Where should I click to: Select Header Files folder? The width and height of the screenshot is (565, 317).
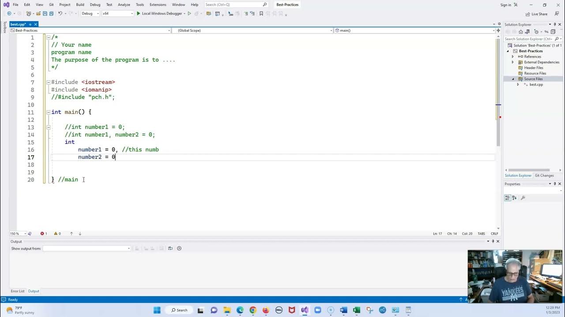click(x=534, y=68)
